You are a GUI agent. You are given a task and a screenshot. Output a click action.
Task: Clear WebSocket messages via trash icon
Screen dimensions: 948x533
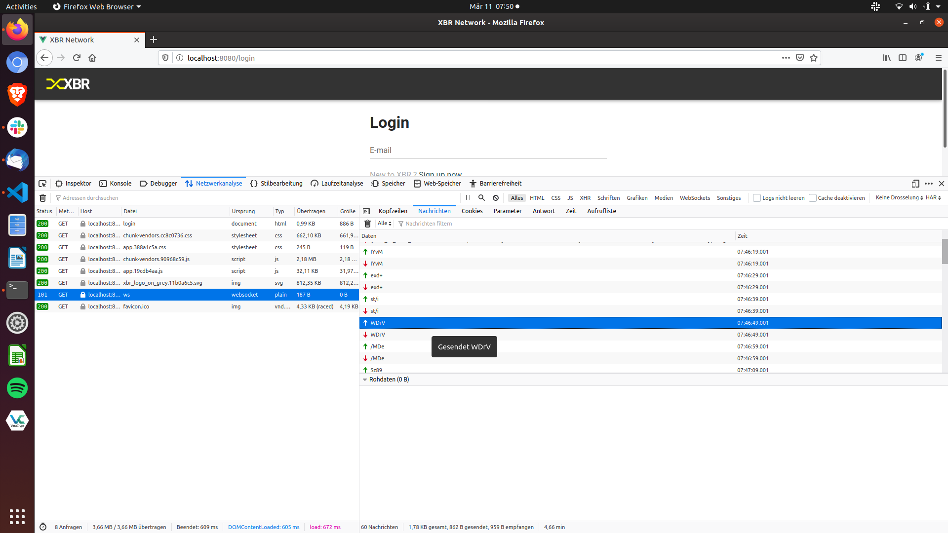click(x=367, y=223)
